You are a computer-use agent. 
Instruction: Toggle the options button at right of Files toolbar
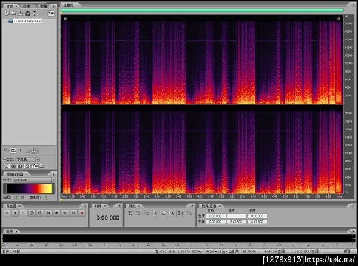click(x=51, y=14)
